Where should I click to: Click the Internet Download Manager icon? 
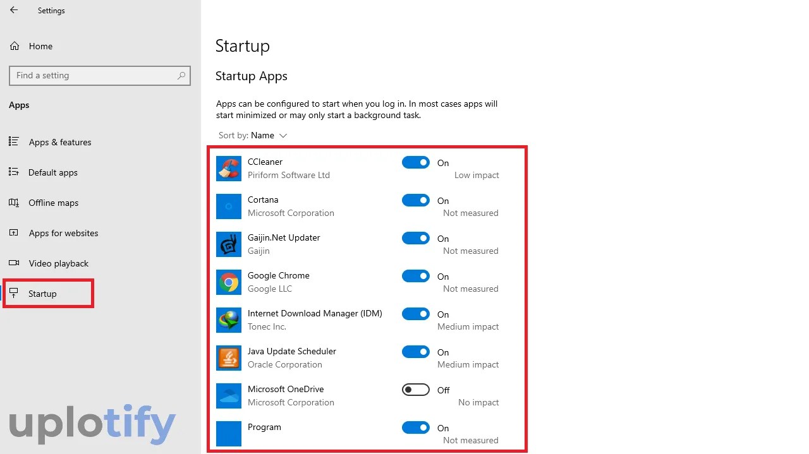click(229, 320)
